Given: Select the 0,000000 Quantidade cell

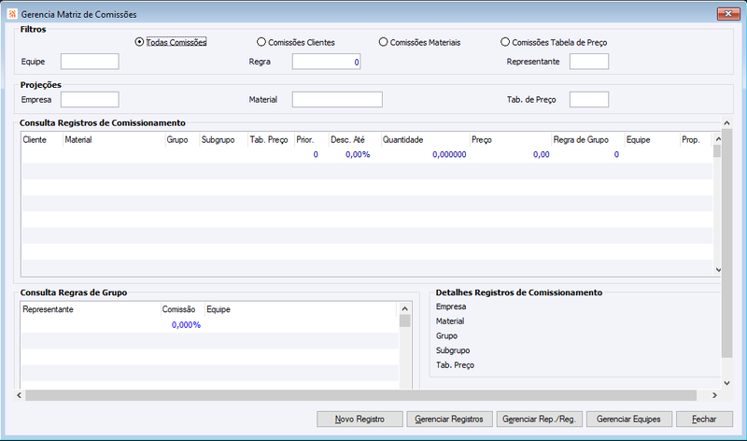Looking at the screenshot, I should point(426,154).
